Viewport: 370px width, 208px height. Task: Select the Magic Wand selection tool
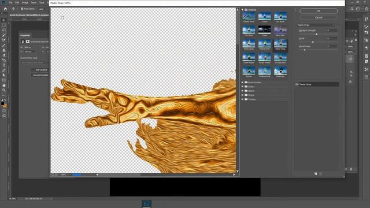(x=4, y=35)
